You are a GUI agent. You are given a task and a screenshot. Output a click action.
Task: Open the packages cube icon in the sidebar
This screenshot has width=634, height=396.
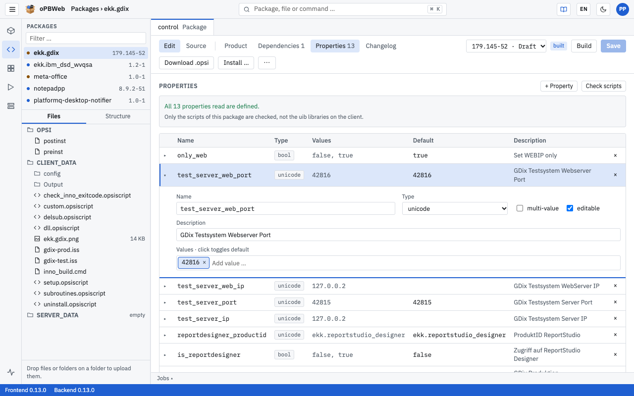coord(11,31)
